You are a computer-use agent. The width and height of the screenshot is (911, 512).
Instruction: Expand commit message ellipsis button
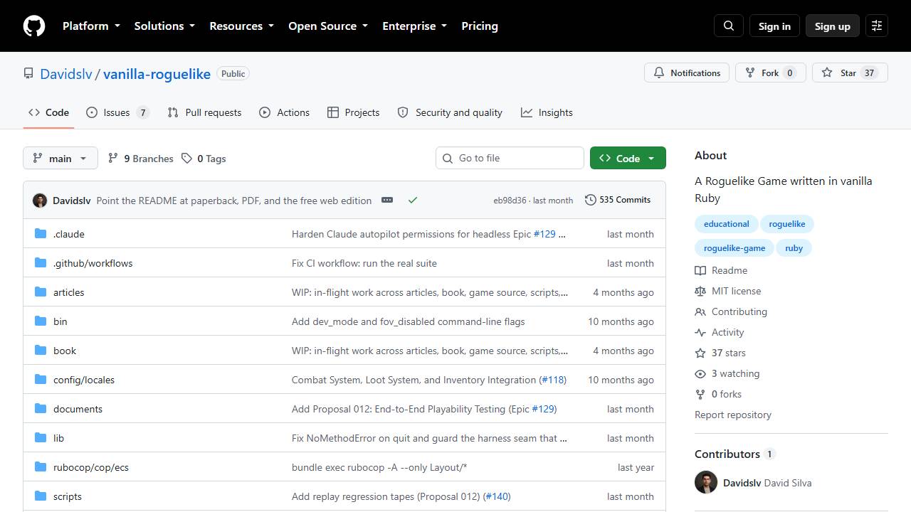(387, 201)
